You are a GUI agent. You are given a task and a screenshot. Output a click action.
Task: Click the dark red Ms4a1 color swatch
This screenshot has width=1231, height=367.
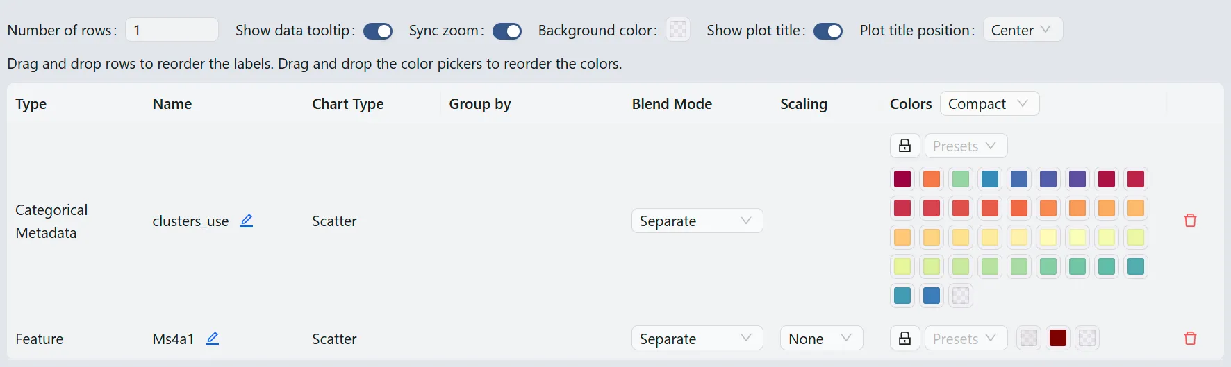coord(1058,339)
